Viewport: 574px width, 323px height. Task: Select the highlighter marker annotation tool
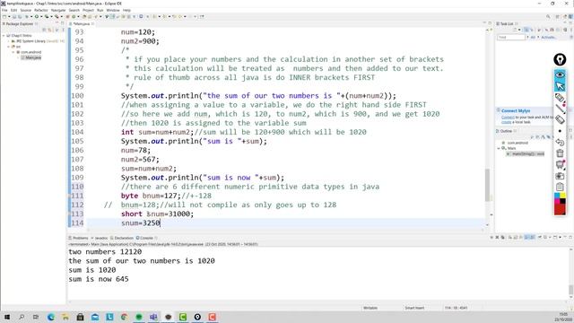click(x=560, y=98)
